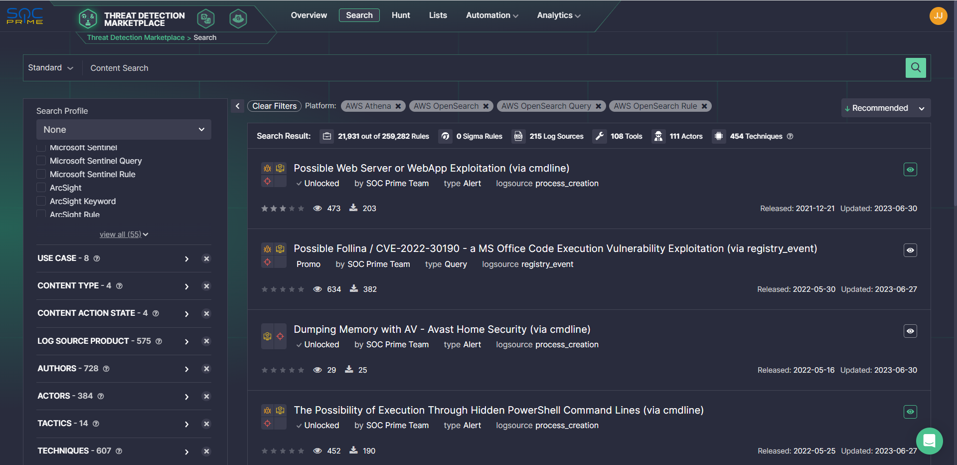Tick the ArcSight Keyword checkbox
957x465 pixels.
(41, 201)
